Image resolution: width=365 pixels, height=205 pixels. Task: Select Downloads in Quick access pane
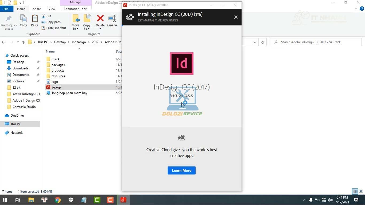pos(20,68)
